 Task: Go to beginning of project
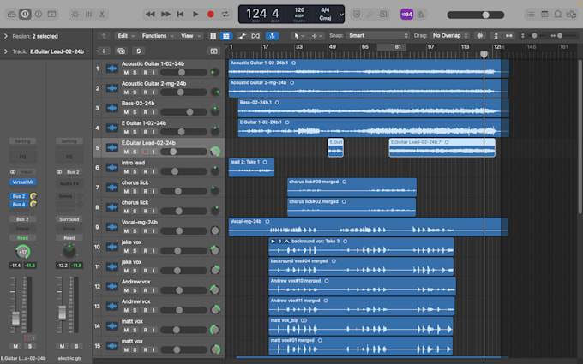pos(180,14)
